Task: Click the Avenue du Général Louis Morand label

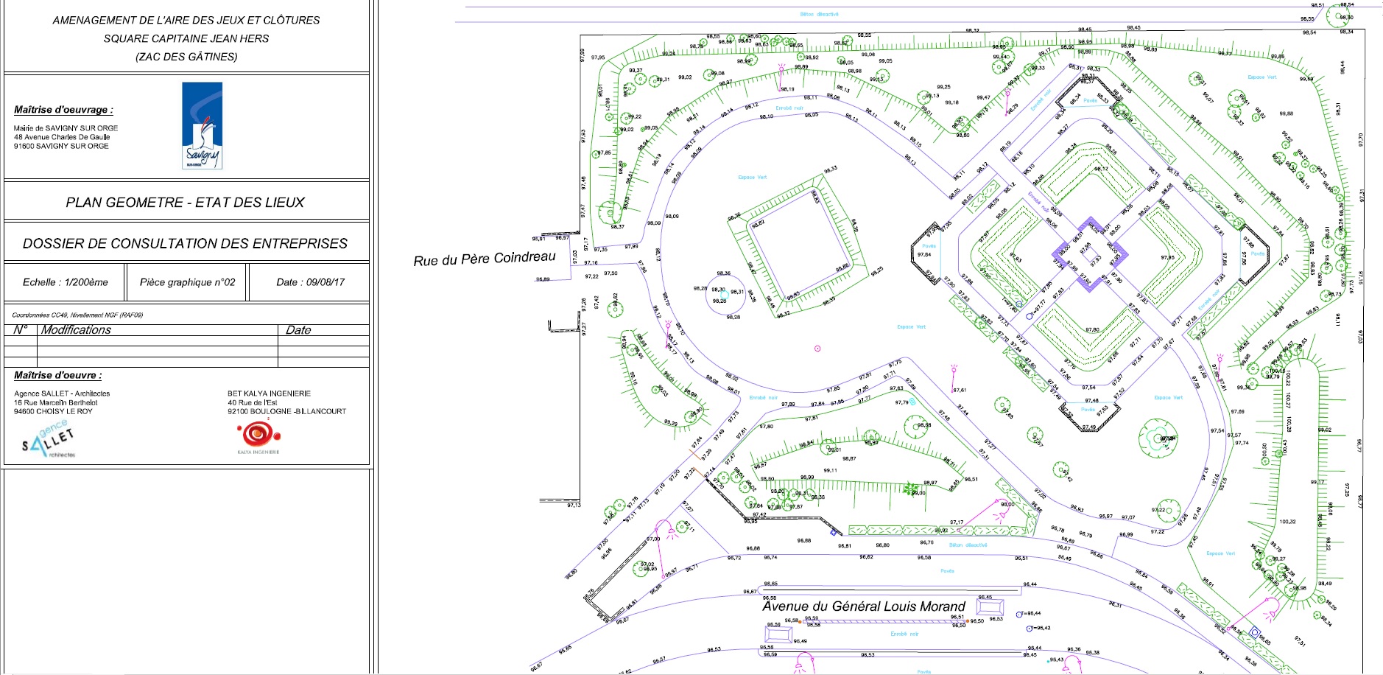Action: [x=863, y=606]
